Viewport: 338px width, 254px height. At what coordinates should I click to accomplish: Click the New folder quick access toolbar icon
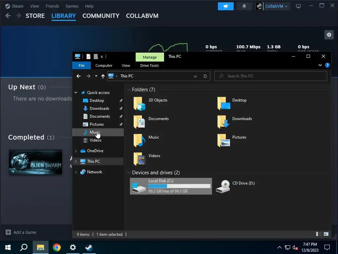pyautogui.click(x=96, y=57)
